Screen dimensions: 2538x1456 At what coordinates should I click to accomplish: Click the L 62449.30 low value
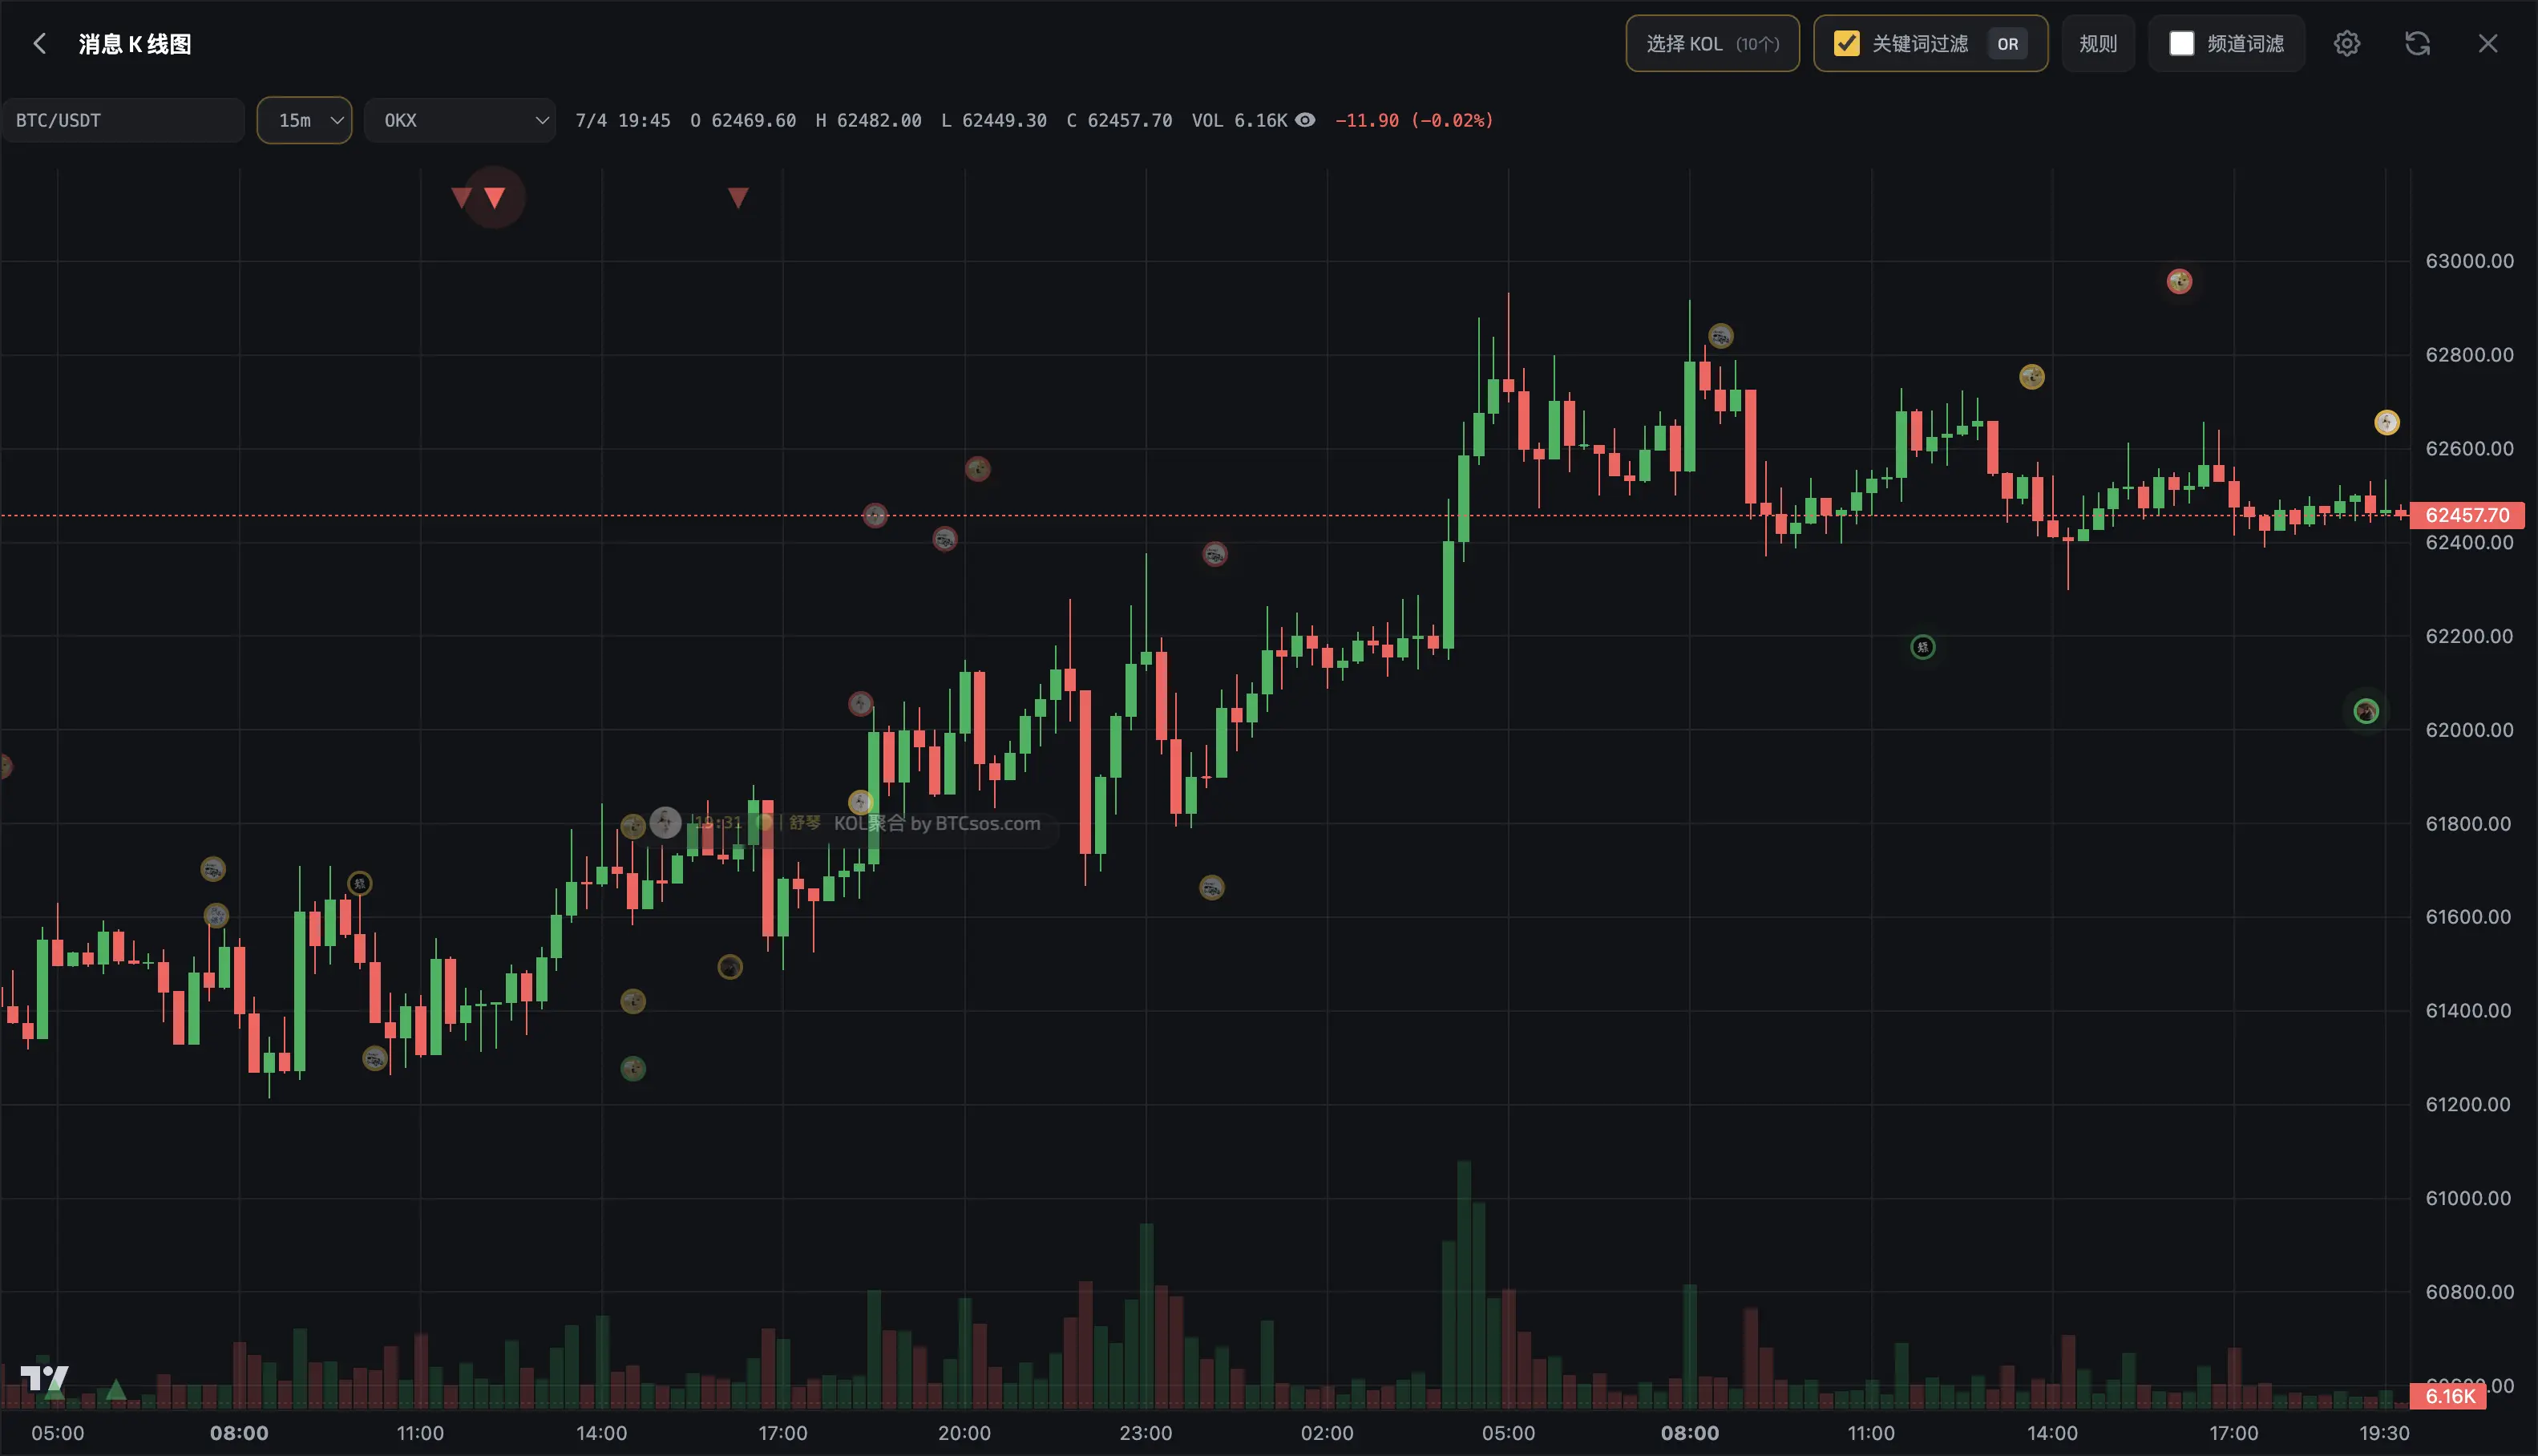coord(993,120)
